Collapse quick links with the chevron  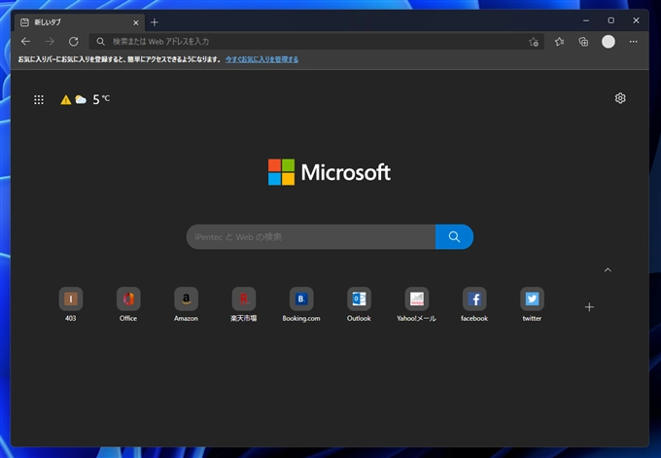(608, 269)
